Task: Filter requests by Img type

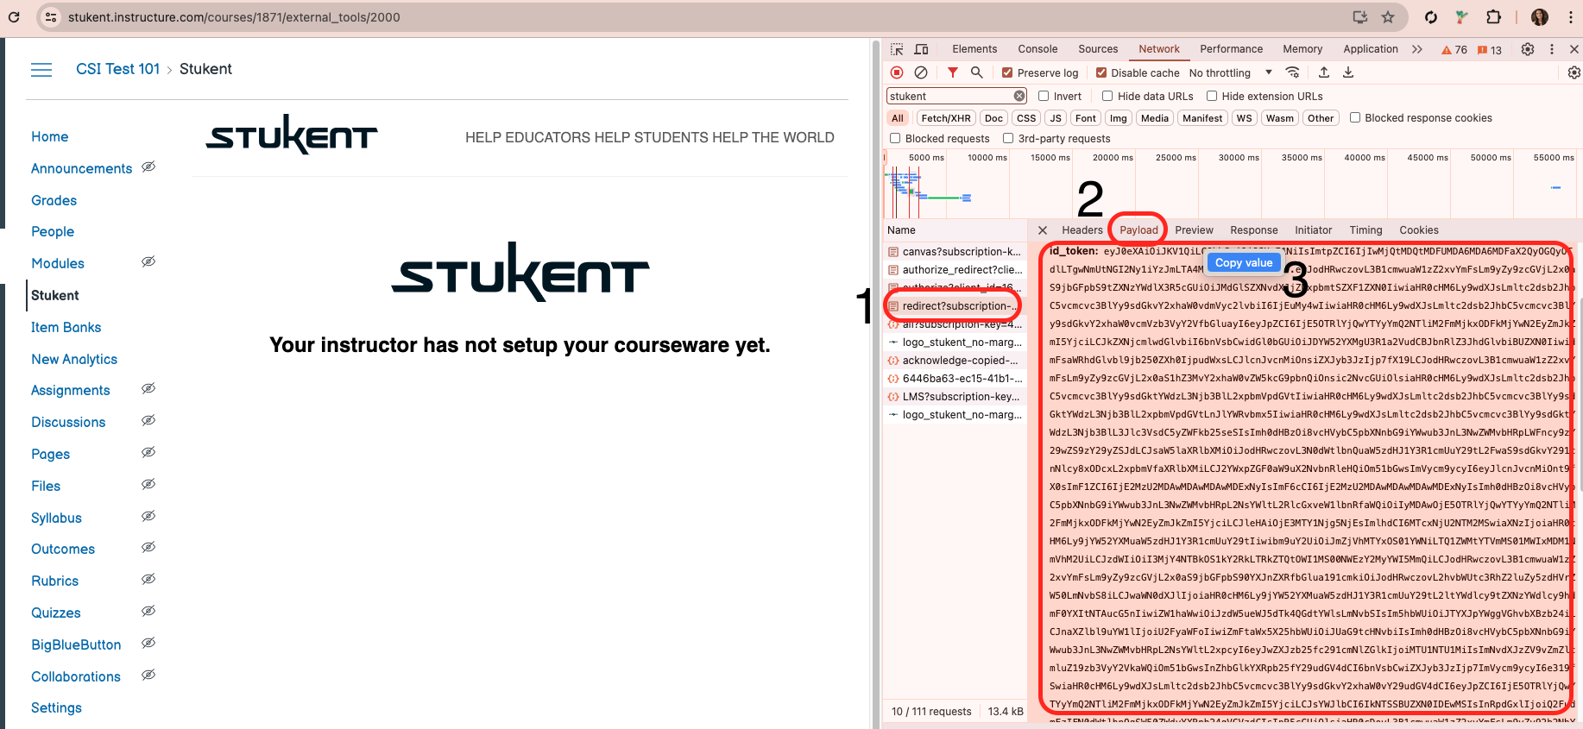Action: click(x=1118, y=118)
